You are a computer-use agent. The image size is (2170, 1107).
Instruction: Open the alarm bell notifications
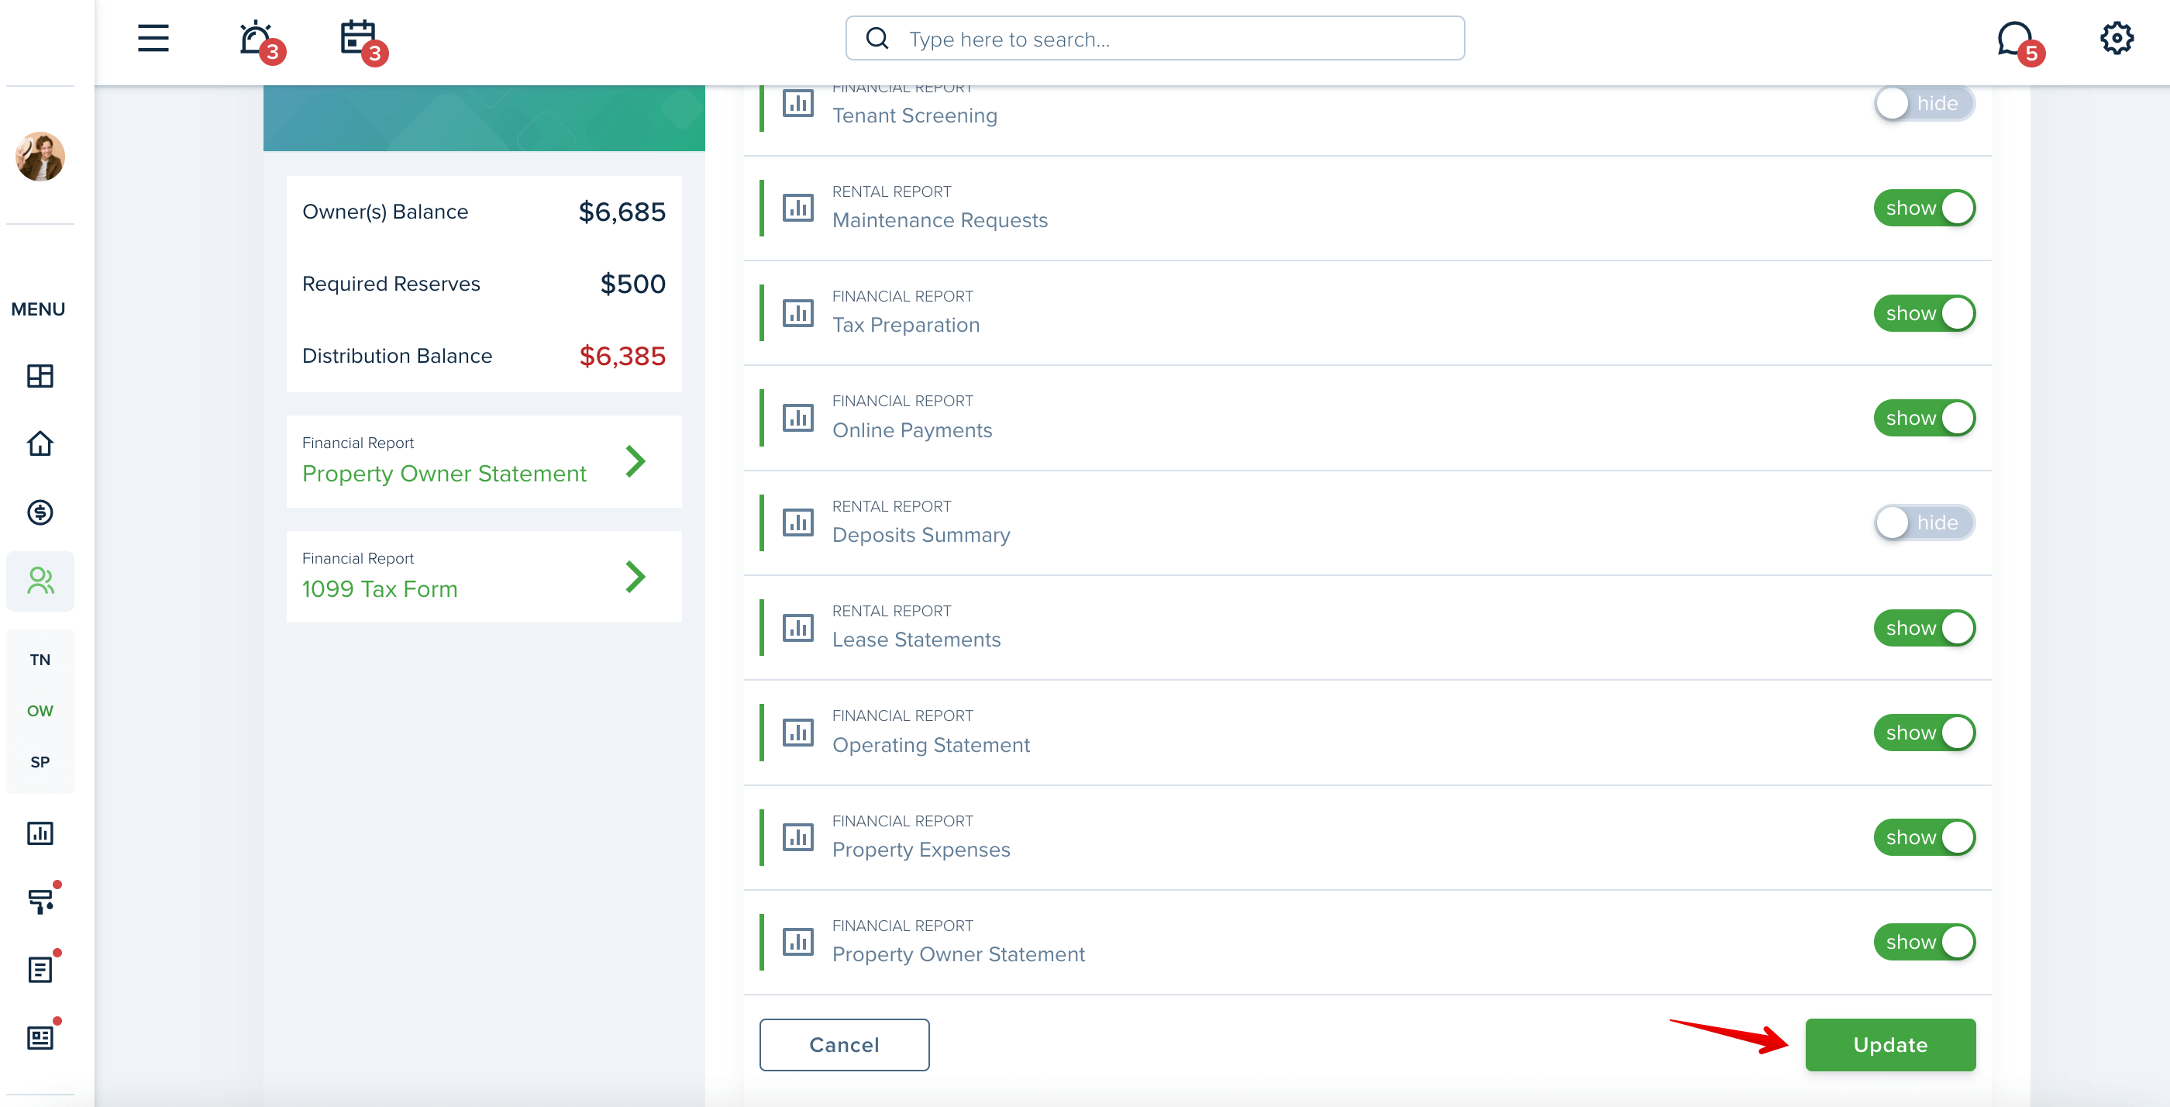(256, 39)
